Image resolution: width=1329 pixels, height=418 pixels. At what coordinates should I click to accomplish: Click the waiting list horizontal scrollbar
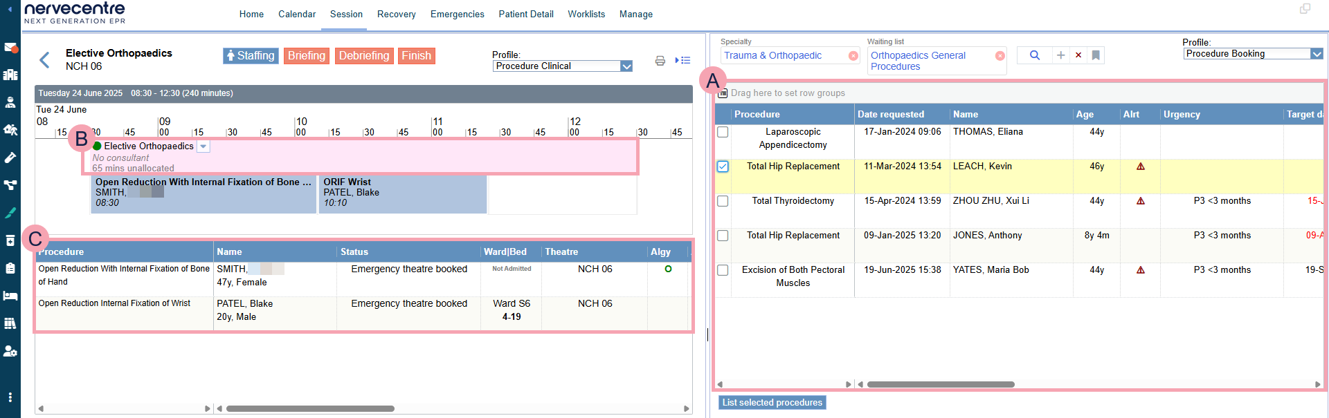(x=940, y=384)
